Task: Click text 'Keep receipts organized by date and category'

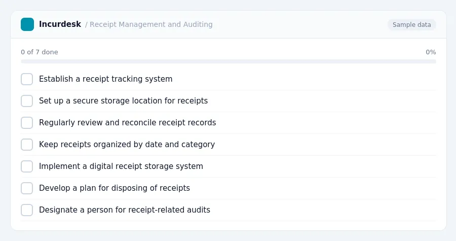Action: [x=127, y=145]
